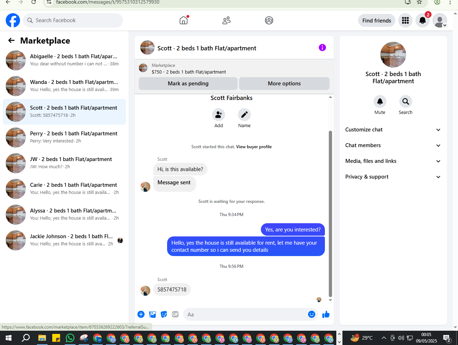Open the Friends icon in top navigation
The image size is (458, 345).
pyautogui.click(x=226, y=20)
